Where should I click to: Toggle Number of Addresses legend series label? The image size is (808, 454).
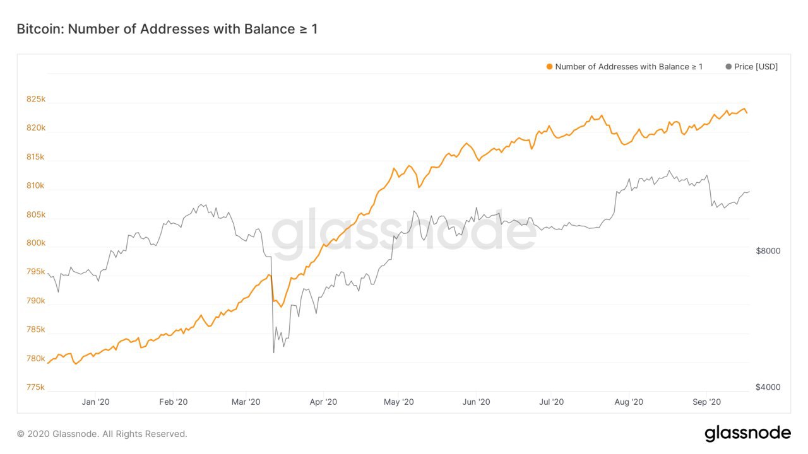pyautogui.click(x=628, y=67)
